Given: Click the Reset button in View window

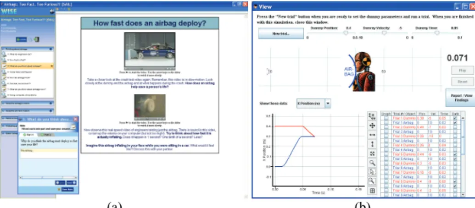Looking at the screenshot, I should 462,82.
